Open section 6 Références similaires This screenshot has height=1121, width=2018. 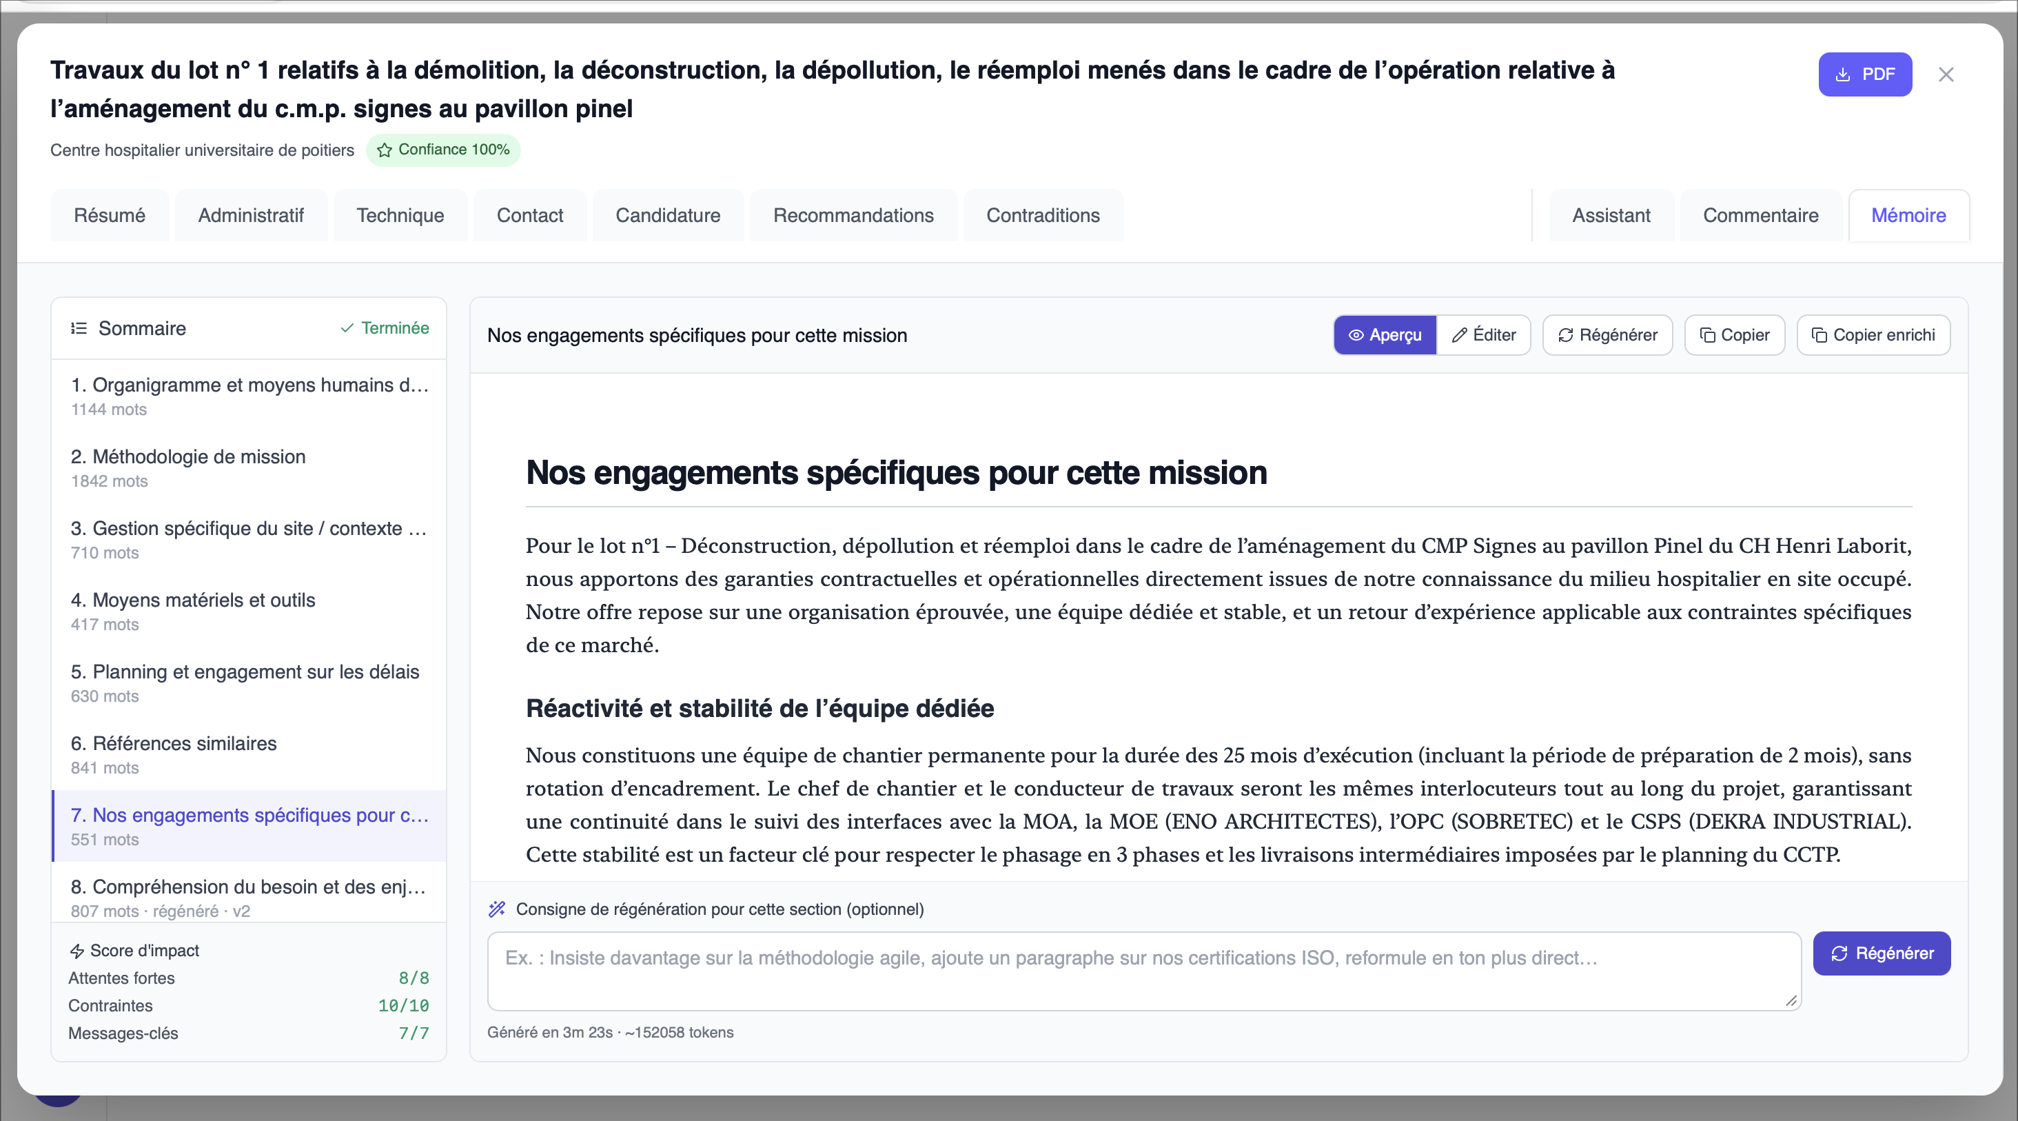[x=249, y=754]
